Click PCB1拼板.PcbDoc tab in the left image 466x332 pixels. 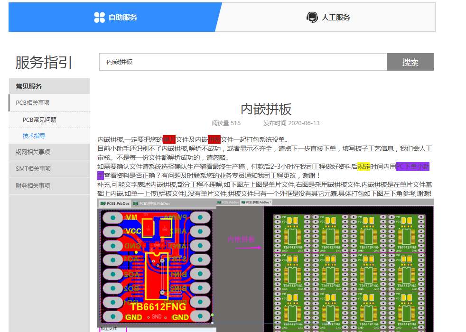tap(151, 203)
